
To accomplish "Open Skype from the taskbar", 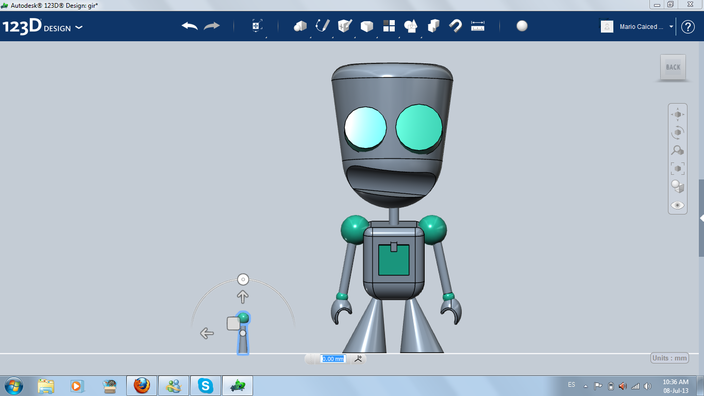I will 206,385.
